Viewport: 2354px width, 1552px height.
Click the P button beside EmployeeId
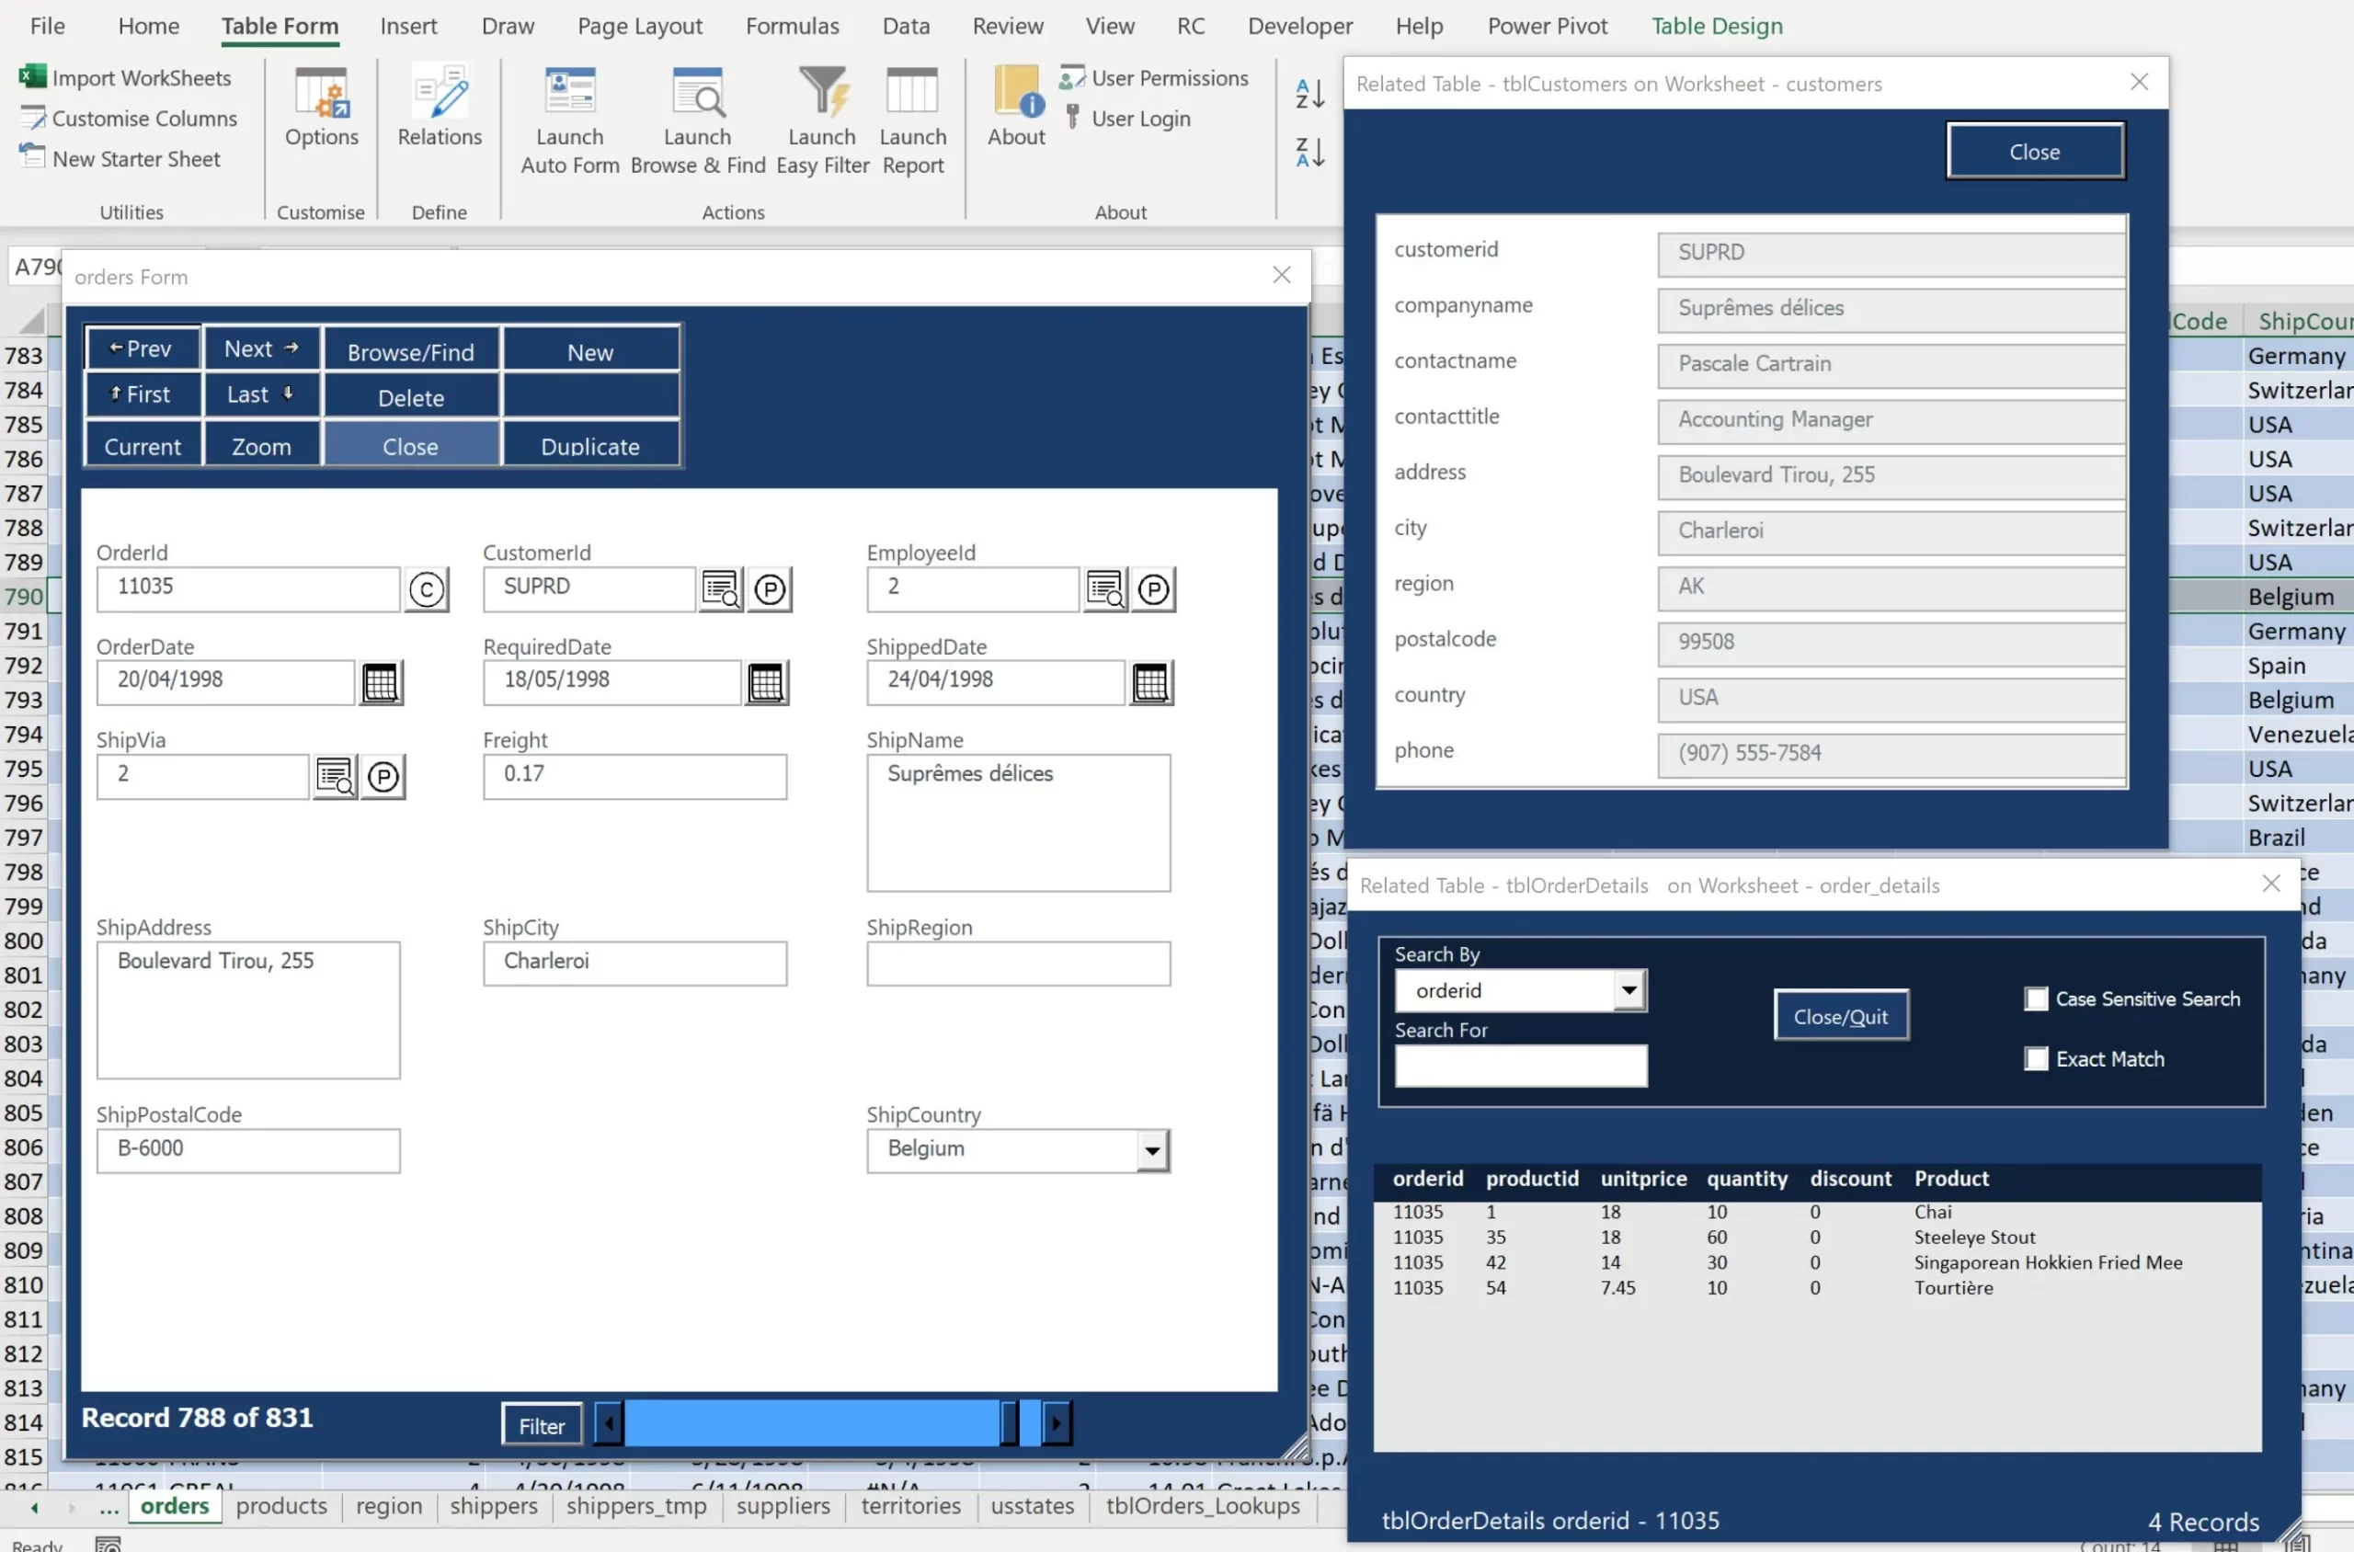click(x=1153, y=590)
